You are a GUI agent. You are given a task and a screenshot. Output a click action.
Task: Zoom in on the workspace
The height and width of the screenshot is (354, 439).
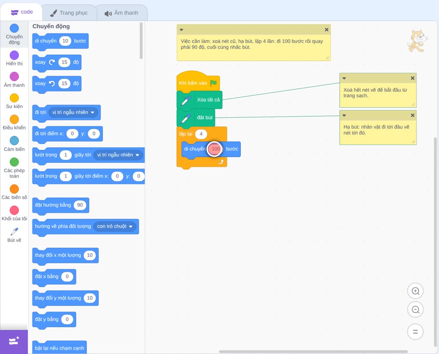415,291
